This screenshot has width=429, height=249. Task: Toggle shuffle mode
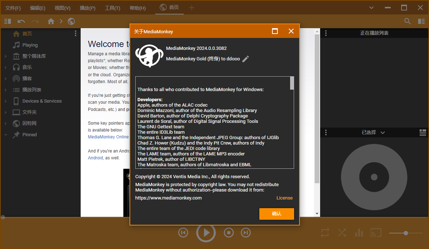(342, 233)
